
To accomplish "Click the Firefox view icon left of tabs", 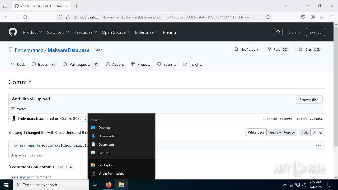I will [x=5, y=6].
